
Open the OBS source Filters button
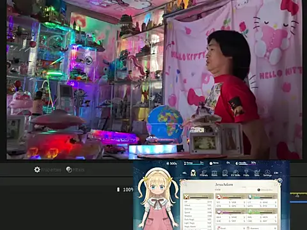coord(75,170)
